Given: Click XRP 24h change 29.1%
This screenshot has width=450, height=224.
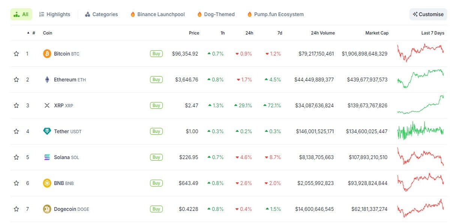Looking at the screenshot, I should (x=243, y=105).
